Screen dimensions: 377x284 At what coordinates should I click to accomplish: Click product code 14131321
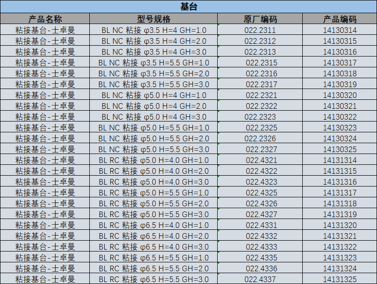(339, 236)
